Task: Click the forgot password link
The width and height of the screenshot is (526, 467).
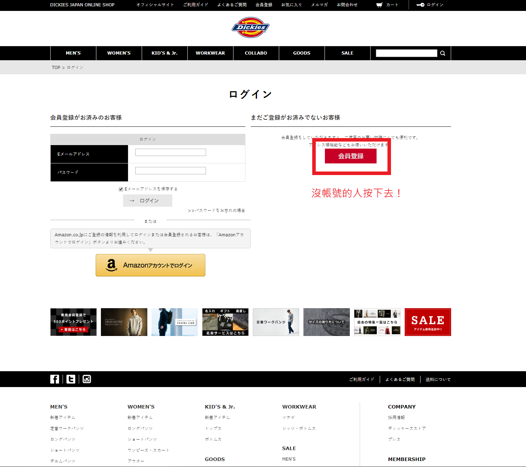Action: pyautogui.click(x=216, y=211)
